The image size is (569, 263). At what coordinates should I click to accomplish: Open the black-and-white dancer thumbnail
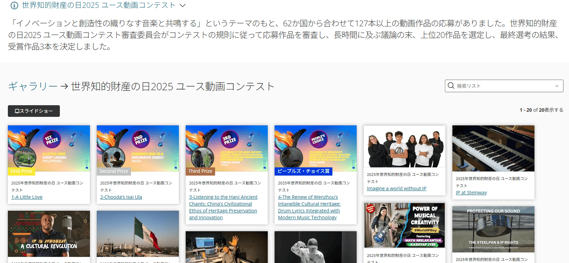point(315,247)
